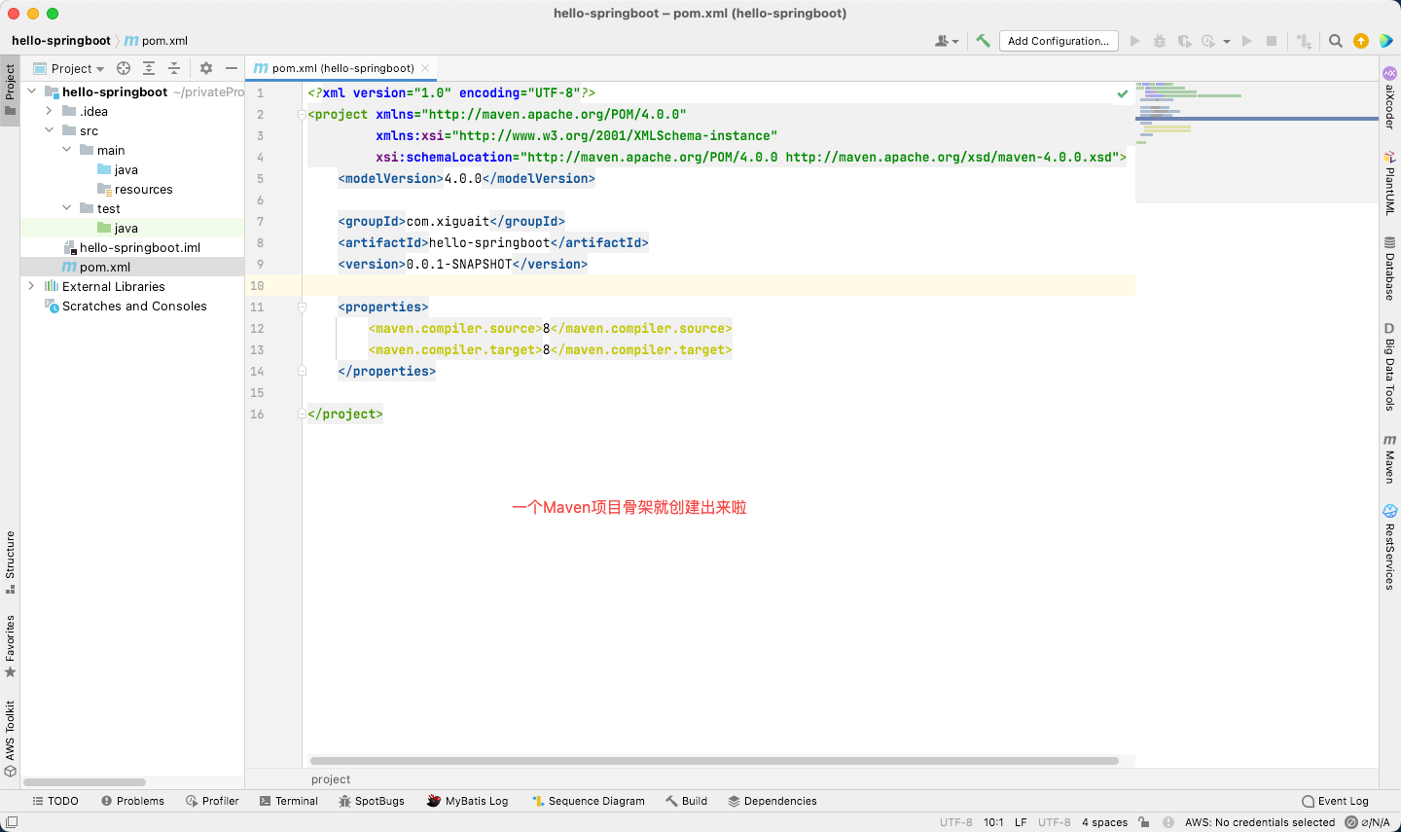Open the Terminal tool window

pos(289,801)
